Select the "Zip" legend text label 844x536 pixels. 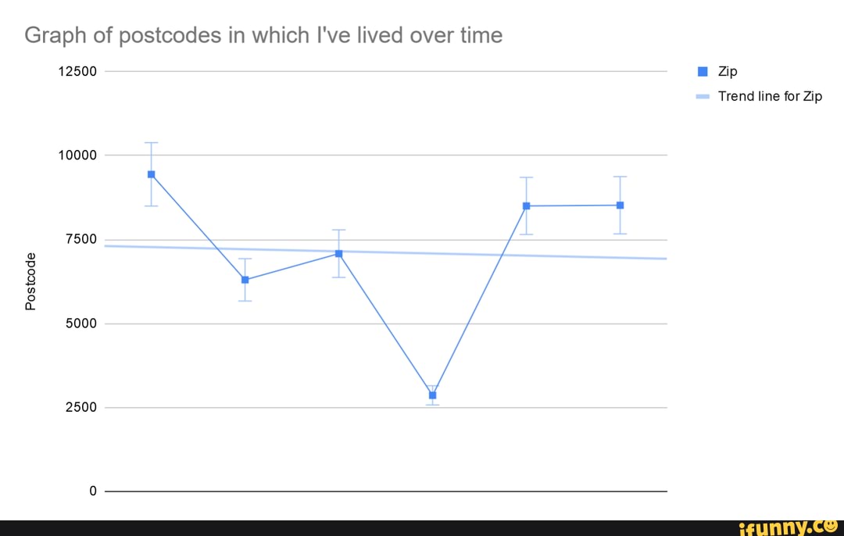point(728,71)
